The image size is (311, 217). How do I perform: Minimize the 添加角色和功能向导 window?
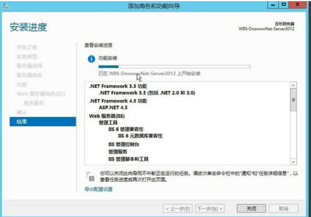tap(273, 5)
